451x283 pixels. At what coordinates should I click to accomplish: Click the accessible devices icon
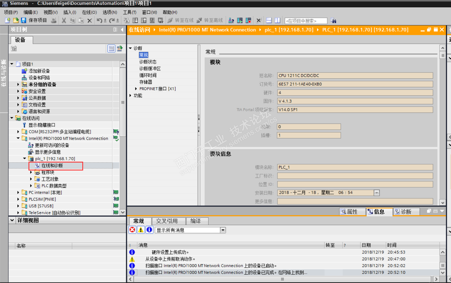[x=231, y=20]
